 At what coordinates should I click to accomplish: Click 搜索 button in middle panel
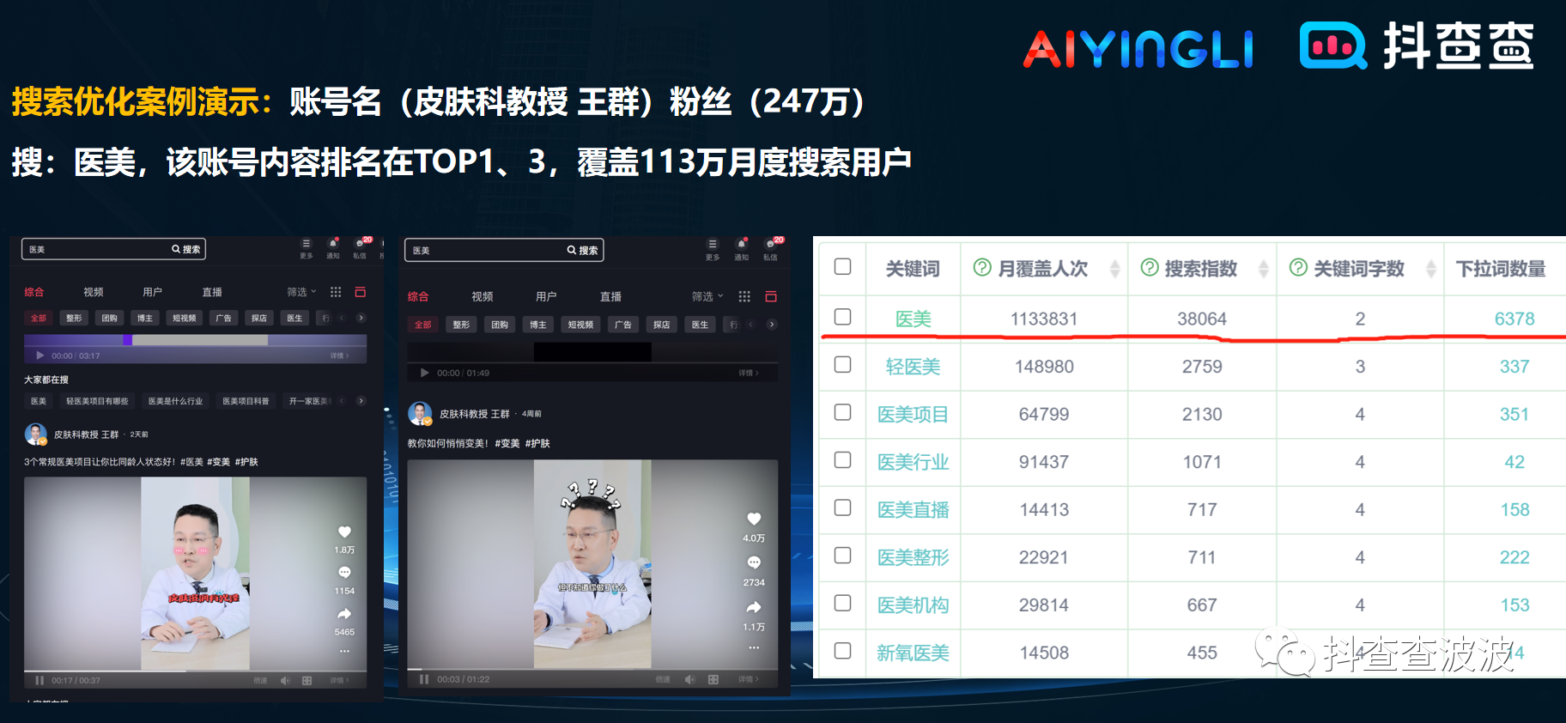coord(583,250)
